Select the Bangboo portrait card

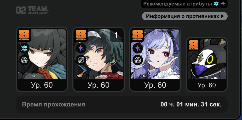point(207,64)
